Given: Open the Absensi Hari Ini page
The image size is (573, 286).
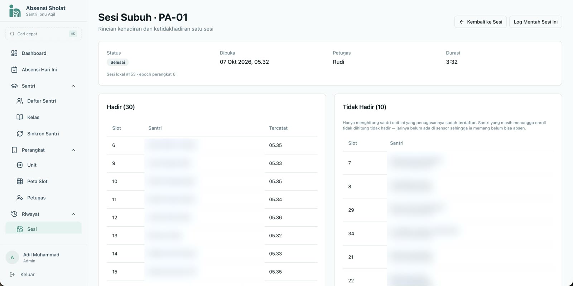Looking at the screenshot, I should point(43,70).
